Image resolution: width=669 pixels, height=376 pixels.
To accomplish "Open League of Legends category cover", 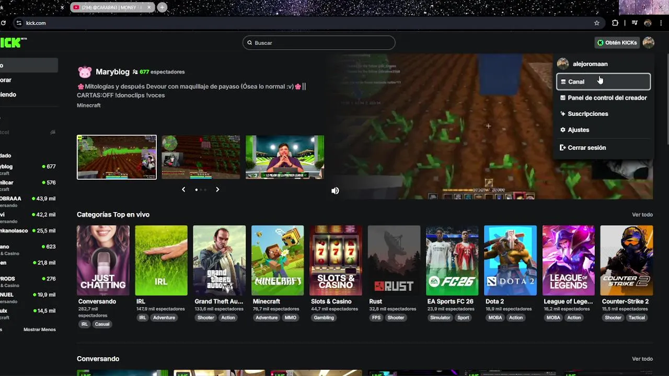I will 568,261.
